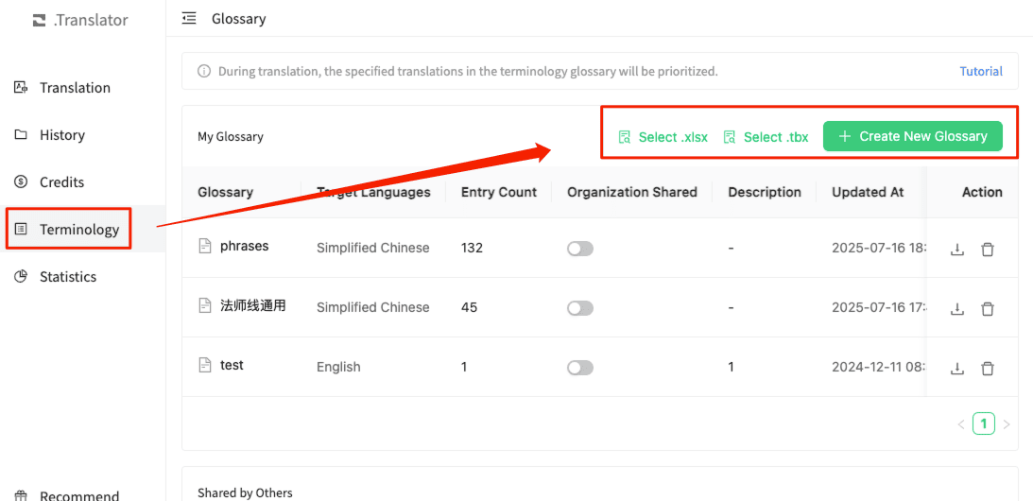
Task: Toggle Organization Shared for phrases glossary
Action: coord(579,249)
